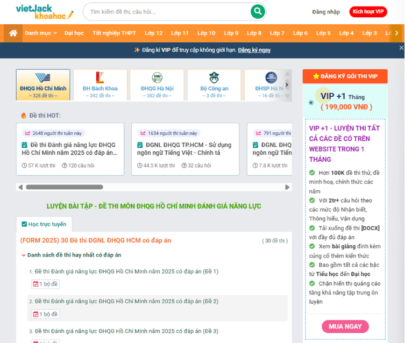The width and height of the screenshot is (405, 343).
Task: Select the VIP +1 Tháng radio option
Action: coord(311,103)
